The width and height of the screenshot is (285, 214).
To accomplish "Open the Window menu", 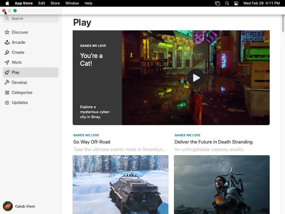I will [x=72, y=3].
